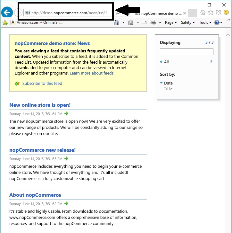Click the 3 / 3 displaying count

tap(209, 42)
